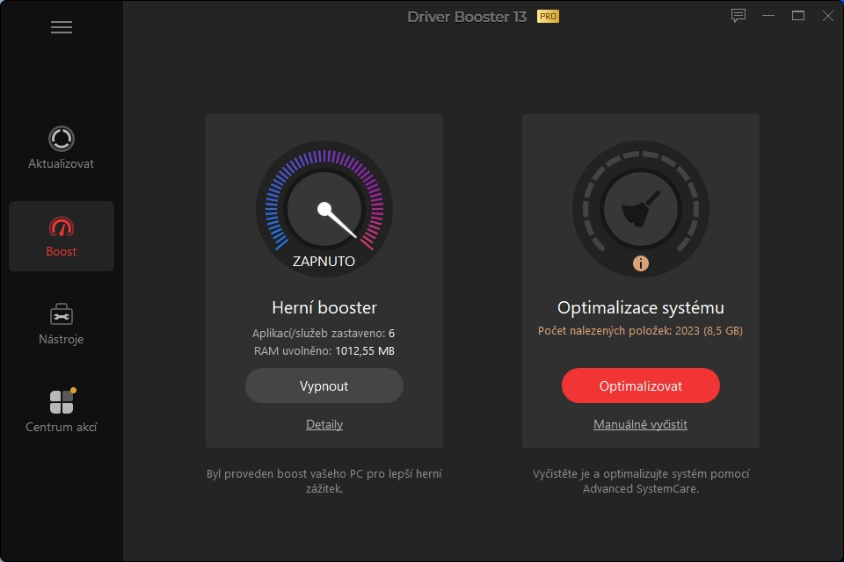Maximize the Driver Booster window
Image resolution: width=844 pixels, height=562 pixels.
pos(798,16)
